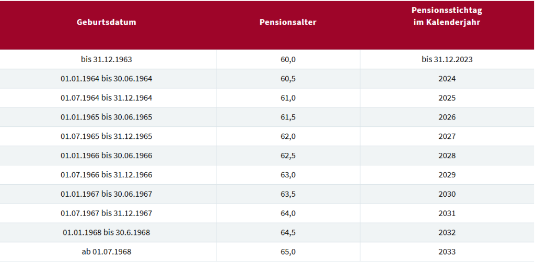Click the calendar year 2030 cell

click(447, 195)
